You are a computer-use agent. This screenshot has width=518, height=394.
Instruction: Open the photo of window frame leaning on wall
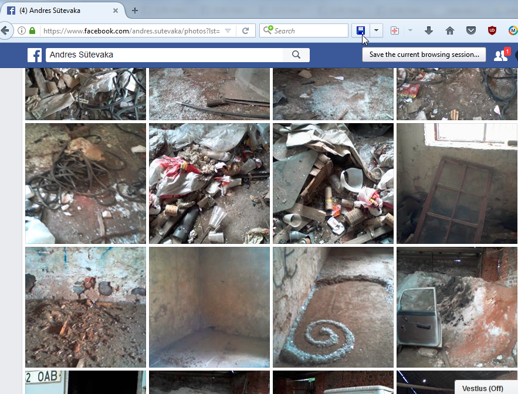[457, 184]
